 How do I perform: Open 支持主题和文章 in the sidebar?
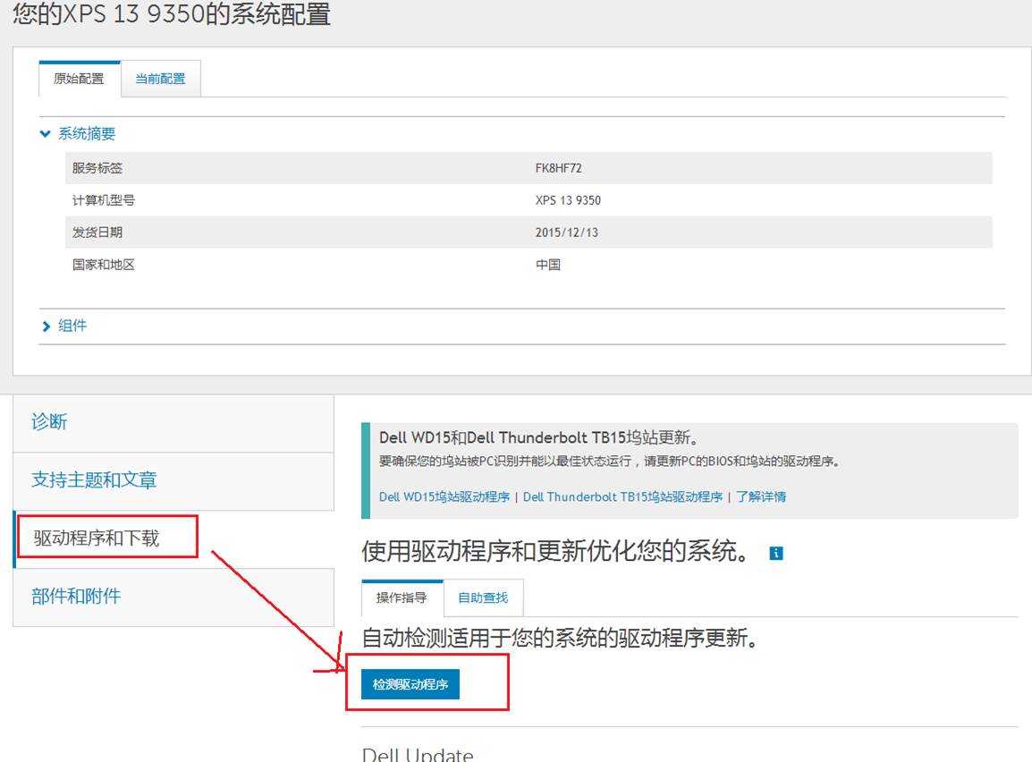(173, 481)
